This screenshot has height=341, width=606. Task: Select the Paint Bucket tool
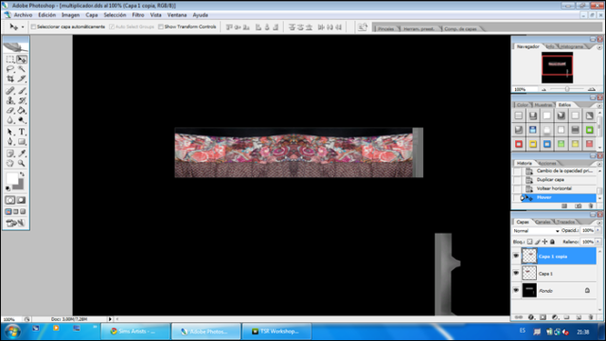click(x=22, y=111)
